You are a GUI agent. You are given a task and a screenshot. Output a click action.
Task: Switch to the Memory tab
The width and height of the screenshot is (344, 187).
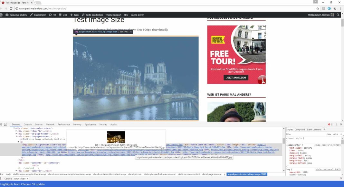(77, 124)
